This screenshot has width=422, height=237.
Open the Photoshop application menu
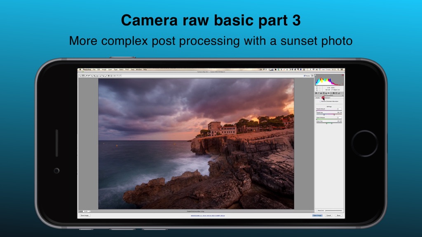click(x=87, y=69)
